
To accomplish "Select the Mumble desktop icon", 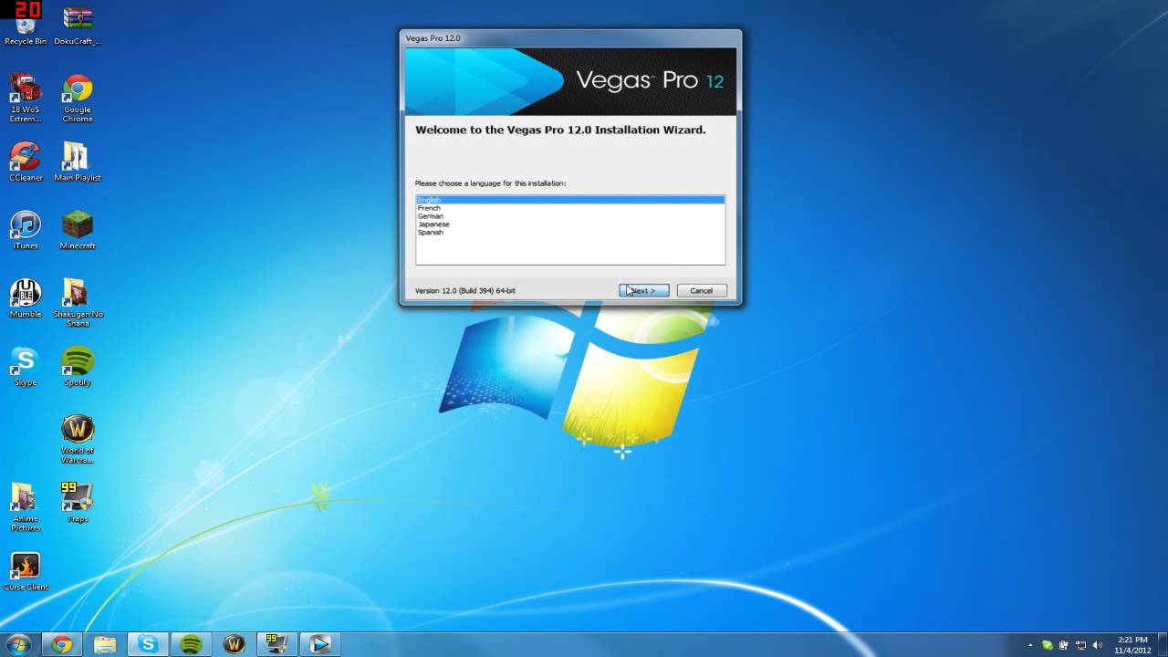I will [x=26, y=298].
